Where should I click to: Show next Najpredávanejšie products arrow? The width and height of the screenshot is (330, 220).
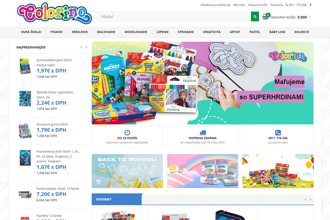tap(86, 47)
